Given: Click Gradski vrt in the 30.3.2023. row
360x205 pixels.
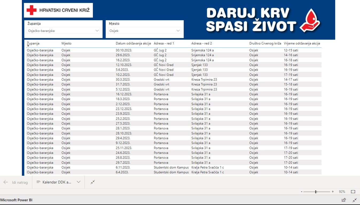Looking at the screenshot, I should pyautogui.click(x=161, y=80).
